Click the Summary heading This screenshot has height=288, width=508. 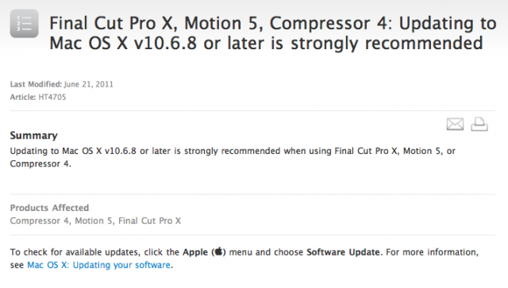[33, 136]
